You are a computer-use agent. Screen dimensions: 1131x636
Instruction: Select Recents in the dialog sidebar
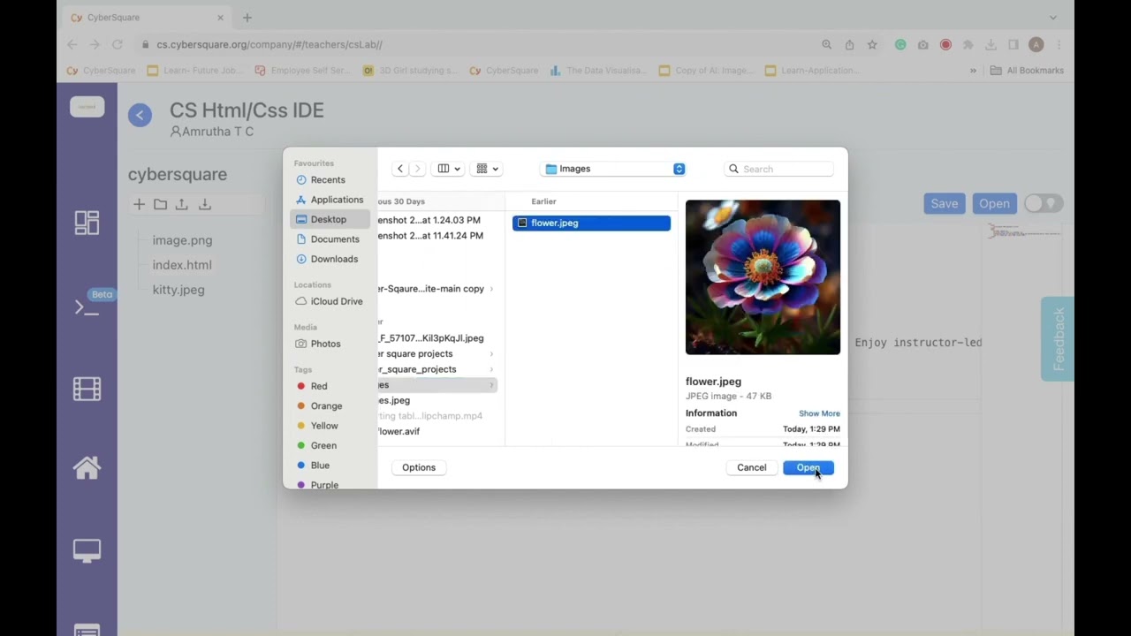point(328,180)
